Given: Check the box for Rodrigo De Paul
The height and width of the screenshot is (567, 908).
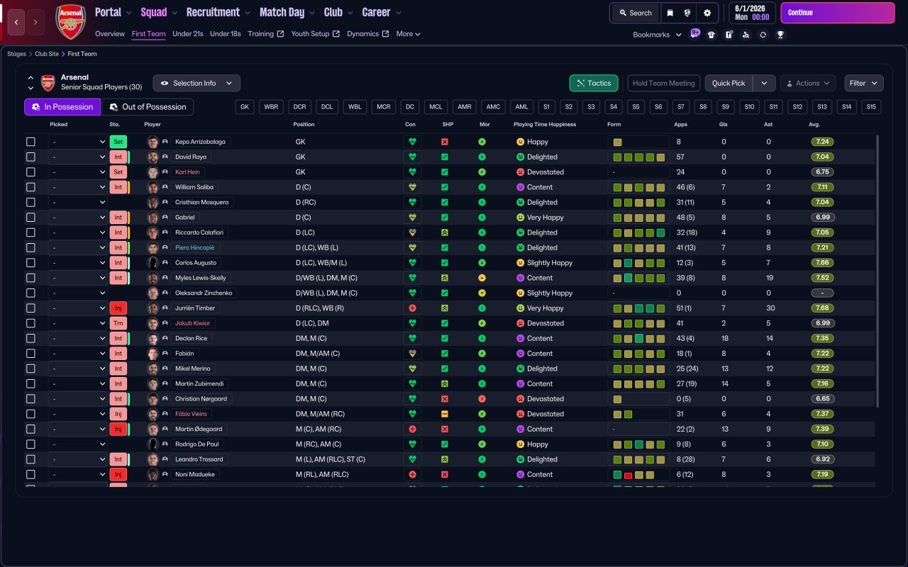Looking at the screenshot, I should pos(31,444).
